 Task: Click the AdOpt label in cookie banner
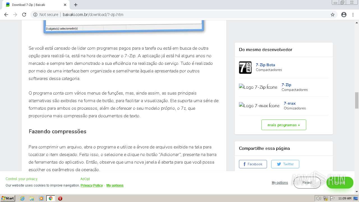pos(85,179)
